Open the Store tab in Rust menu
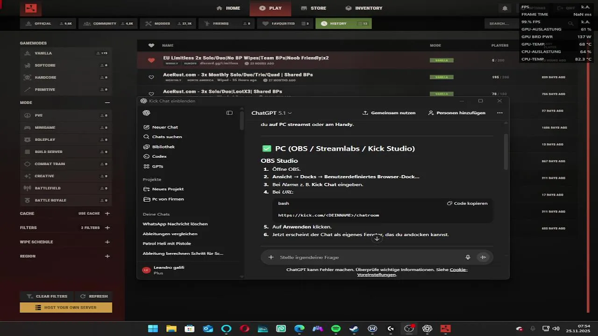The width and height of the screenshot is (598, 336). click(x=313, y=8)
